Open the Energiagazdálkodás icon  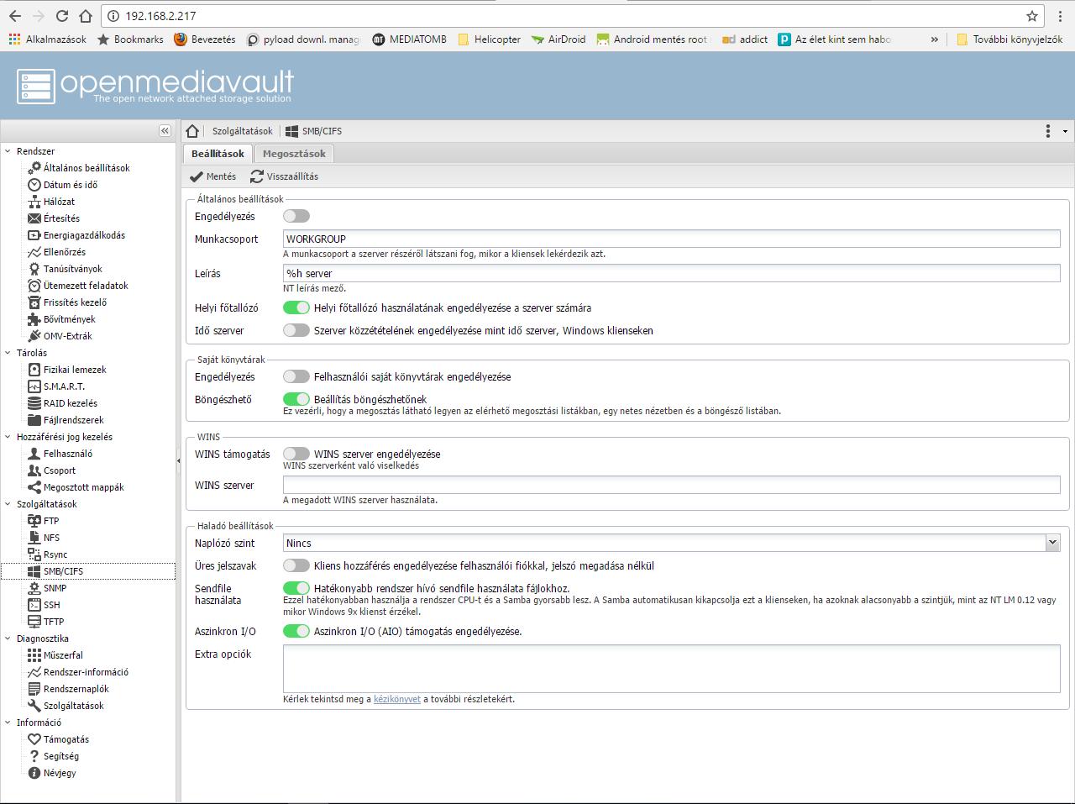(34, 235)
